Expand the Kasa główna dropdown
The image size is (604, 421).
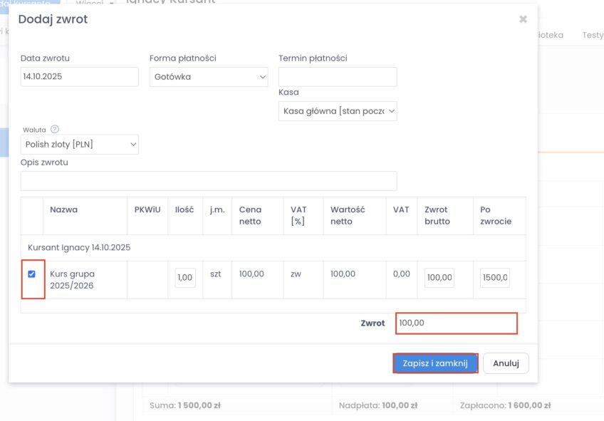tap(338, 111)
